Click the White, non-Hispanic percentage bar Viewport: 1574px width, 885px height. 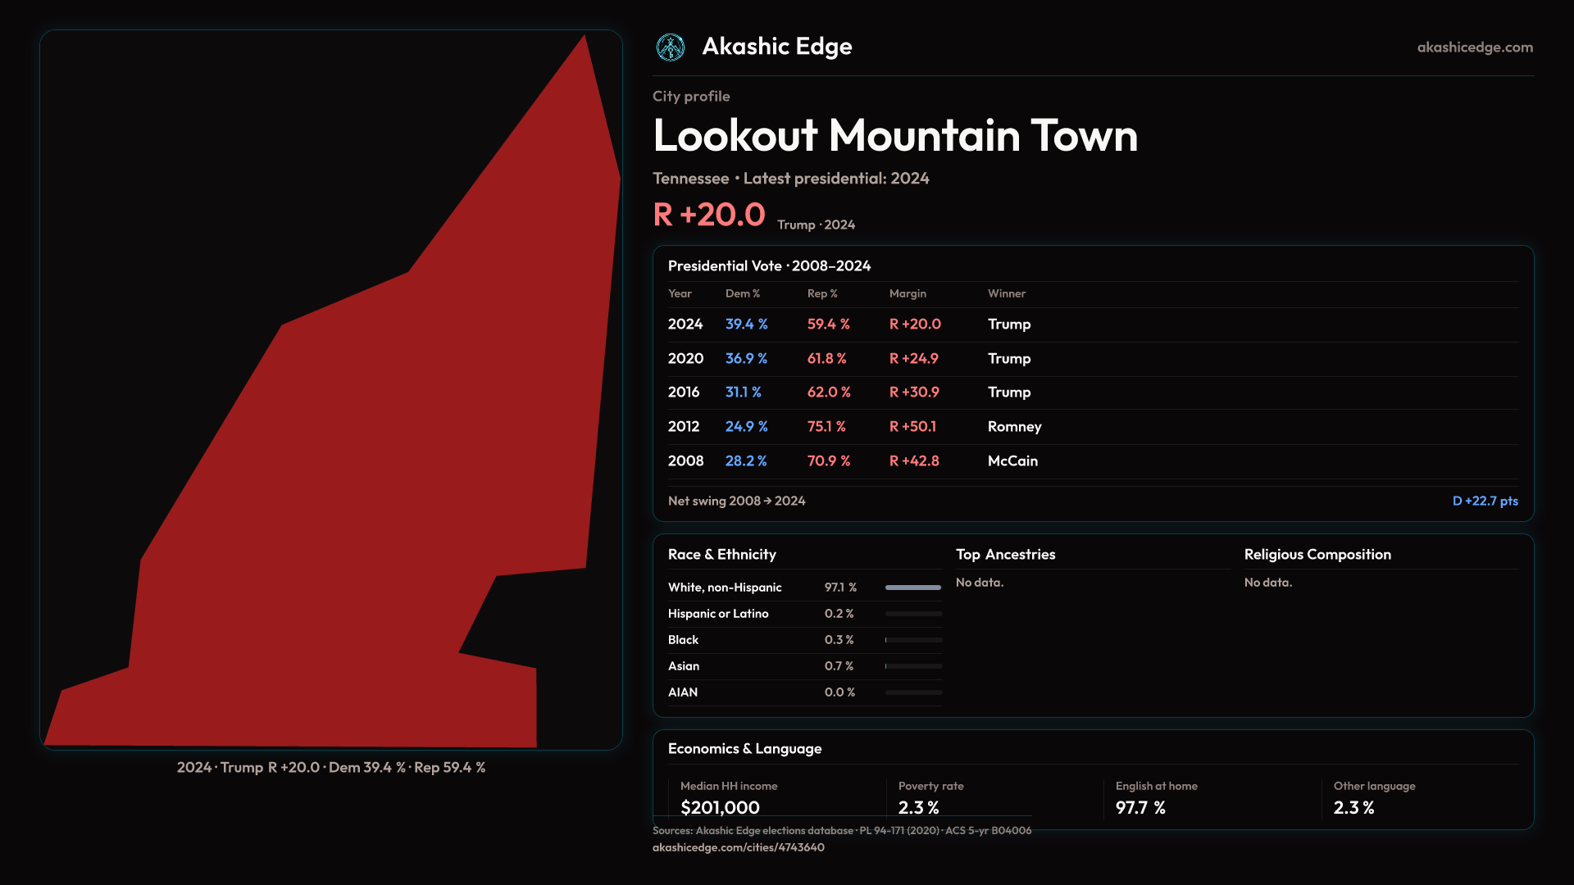click(x=913, y=588)
